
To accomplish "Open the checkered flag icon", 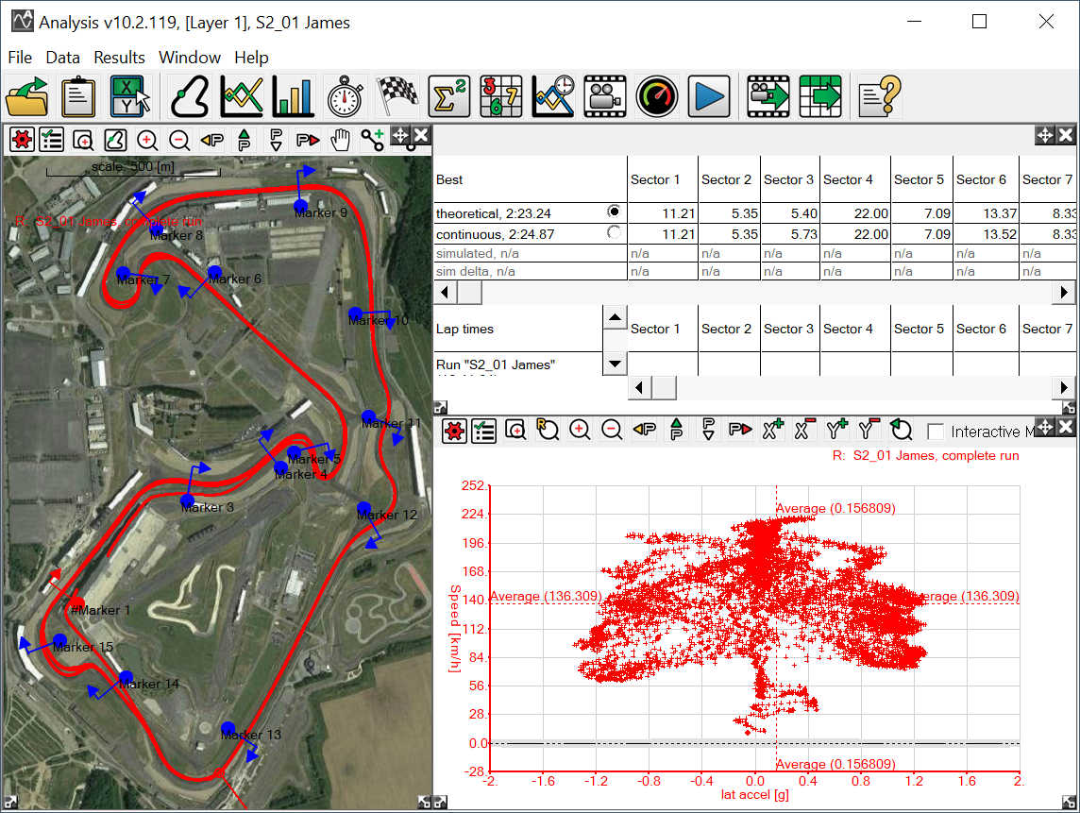I will 397,96.
